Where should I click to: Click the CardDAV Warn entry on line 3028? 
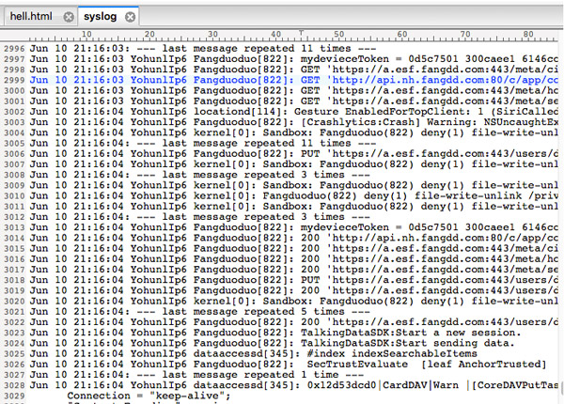click(421, 385)
